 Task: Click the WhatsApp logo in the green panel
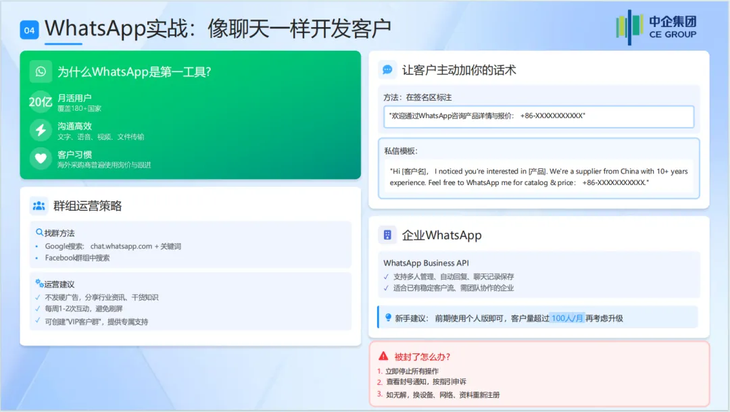[x=41, y=70]
